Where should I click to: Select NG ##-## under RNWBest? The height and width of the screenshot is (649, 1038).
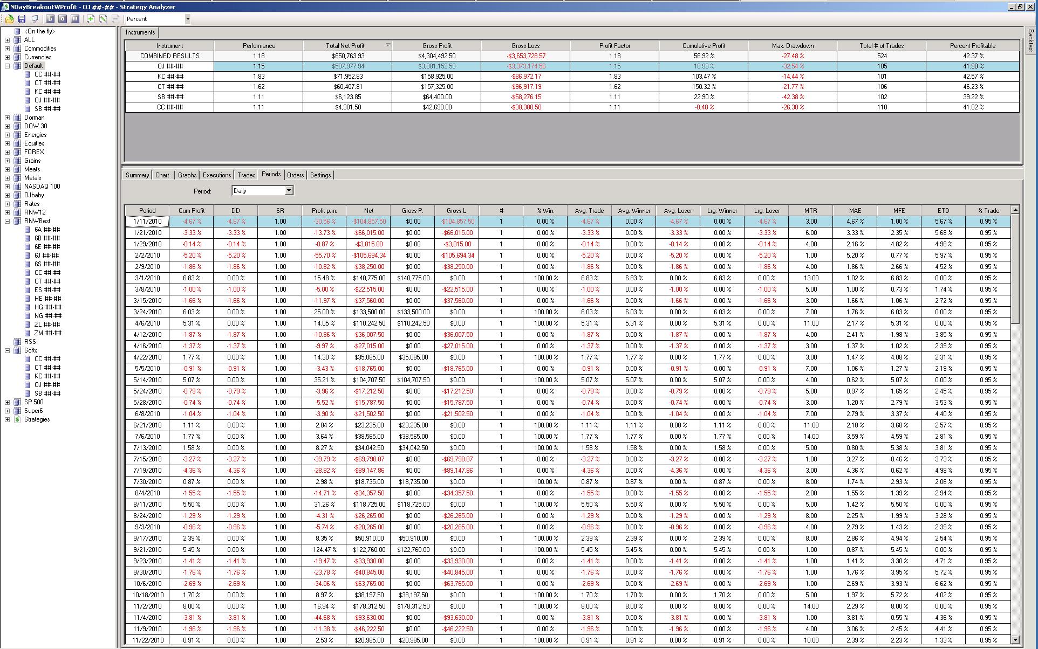coord(47,316)
